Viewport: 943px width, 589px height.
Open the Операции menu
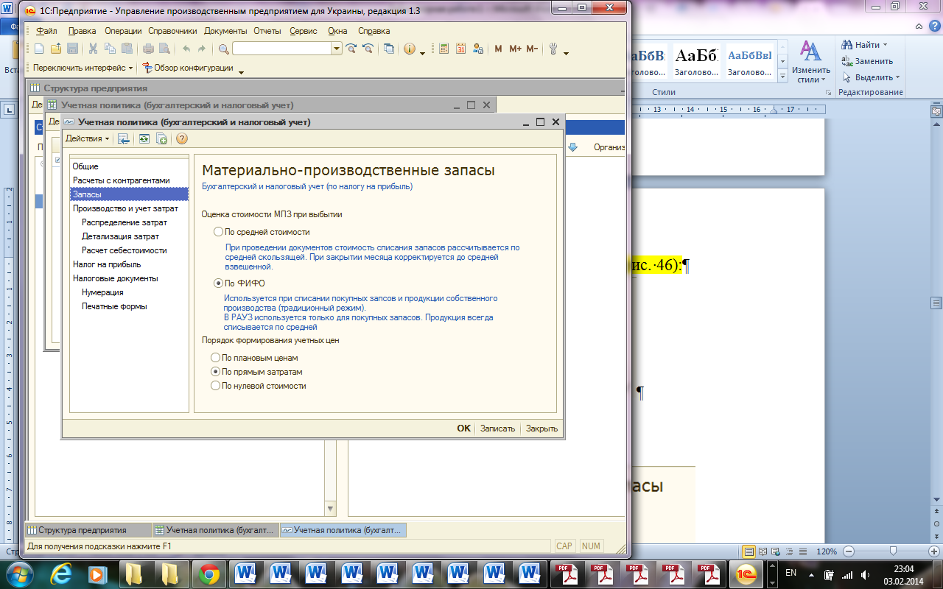coord(123,31)
